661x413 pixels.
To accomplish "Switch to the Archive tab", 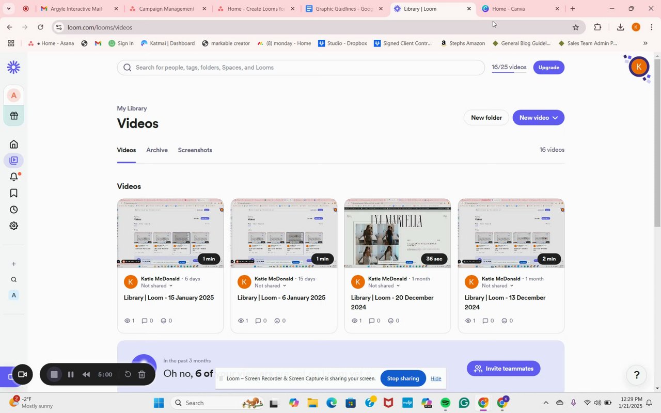I will 157,150.
